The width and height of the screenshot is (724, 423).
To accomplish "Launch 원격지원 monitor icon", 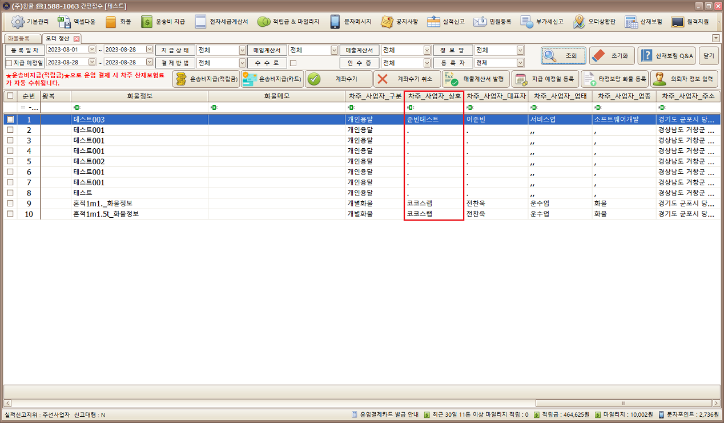I will click(677, 22).
